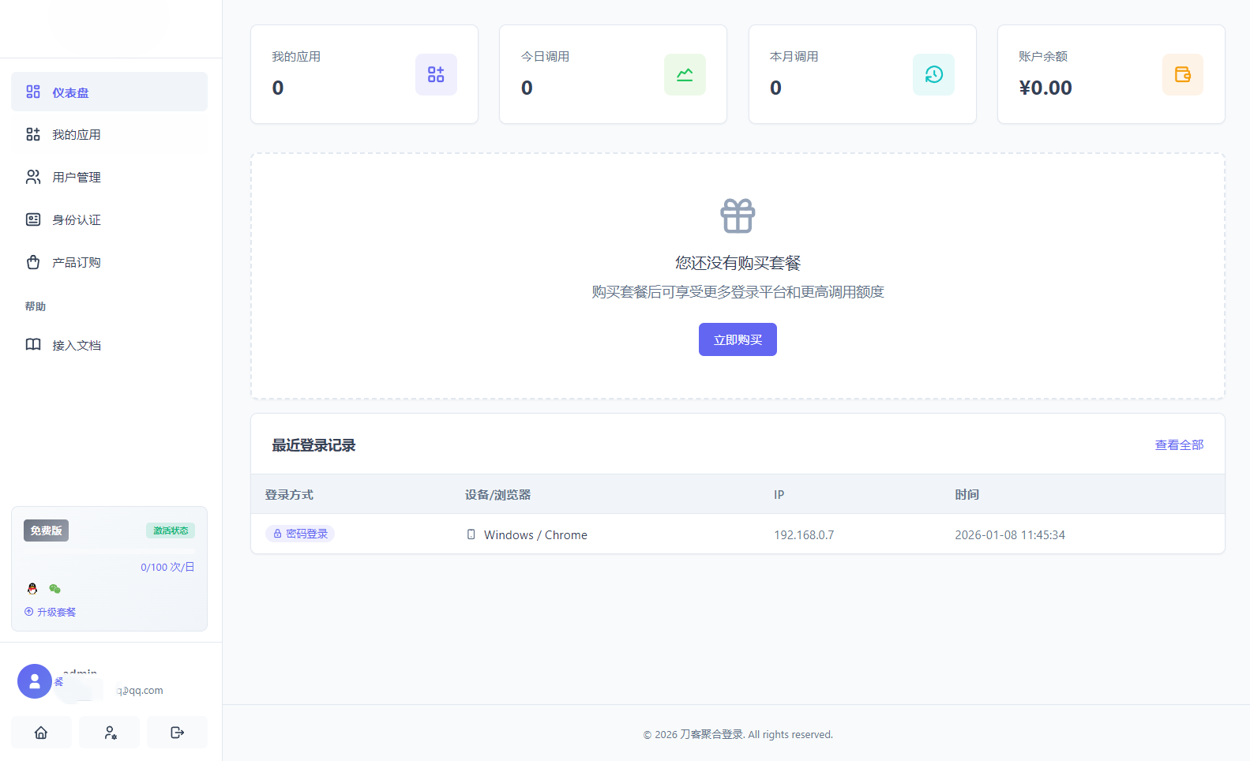The image size is (1250, 761).
Task: Click the 本月调用 card title
Action: tap(794, 57)
